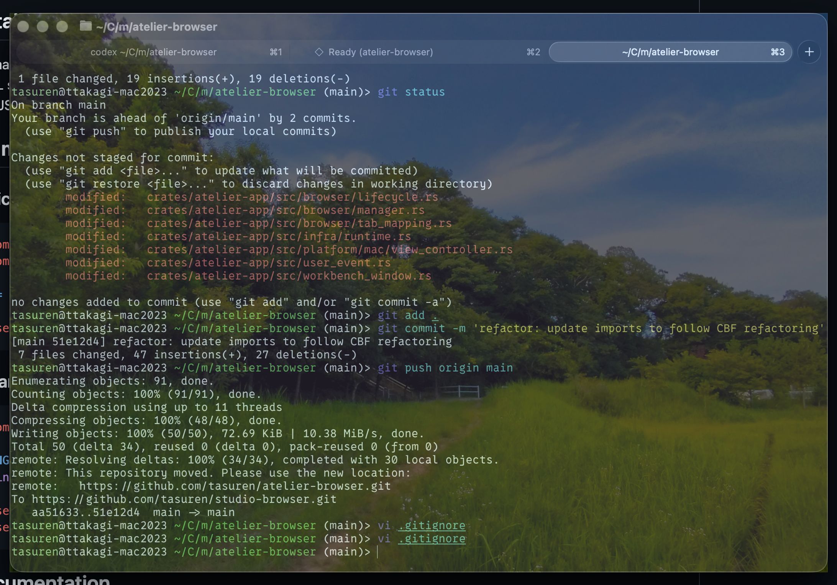
Task: Click the workbench_window.rs modified file path
Action: click(x=289, y=276)
